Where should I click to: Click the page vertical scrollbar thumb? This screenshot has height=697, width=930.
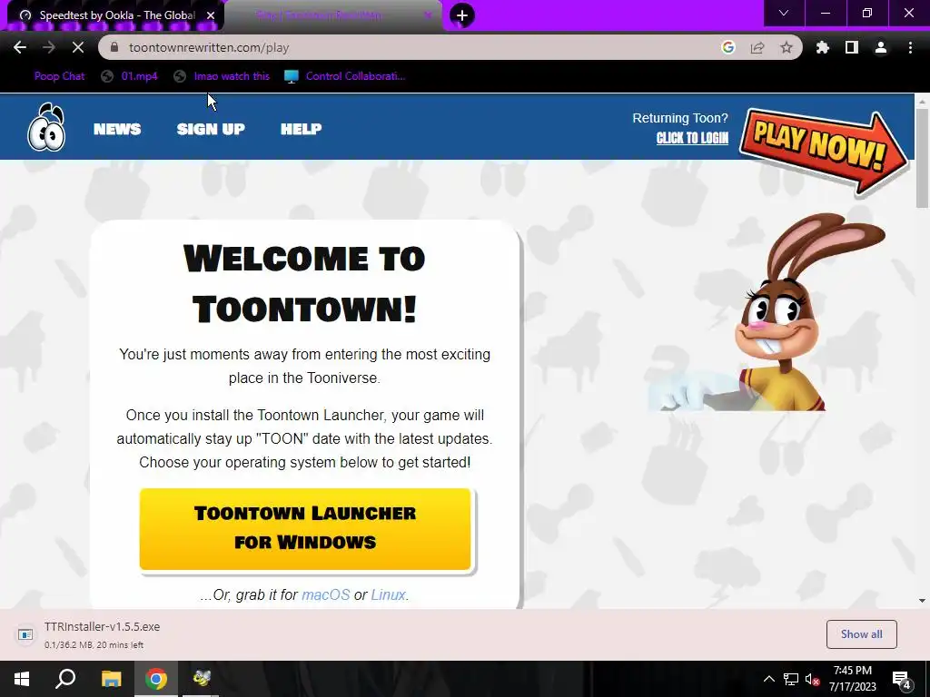(922, 157)
